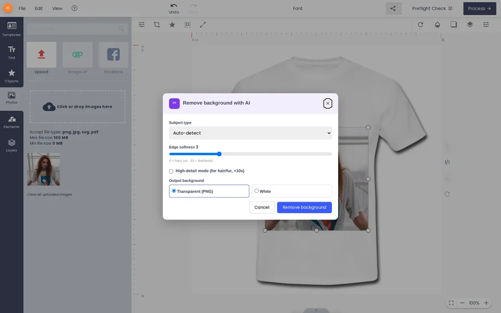Click the photo search field

tap(77, 29)
